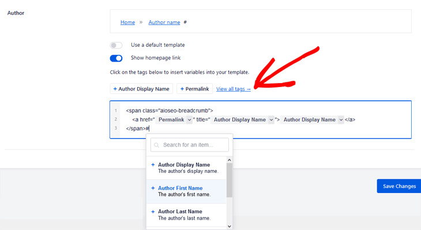This screenshot has height=230, width=421.
Task: Click the search magnifier icon in tag popup
Action: [x=156, y=145]
